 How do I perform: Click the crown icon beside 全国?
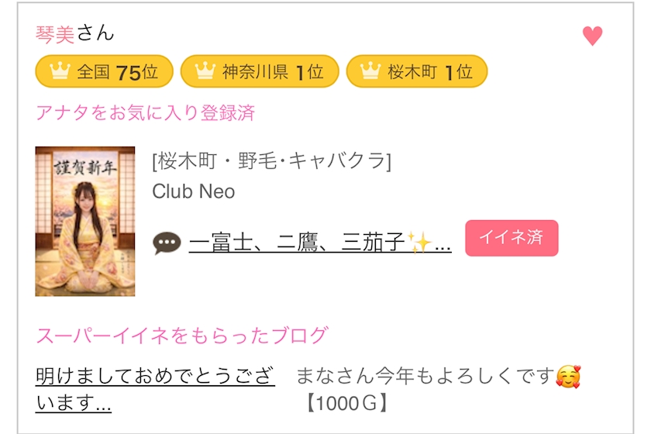pos(60,72)
